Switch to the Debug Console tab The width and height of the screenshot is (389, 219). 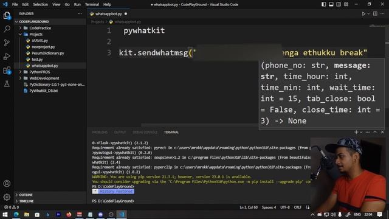(145, 133)
